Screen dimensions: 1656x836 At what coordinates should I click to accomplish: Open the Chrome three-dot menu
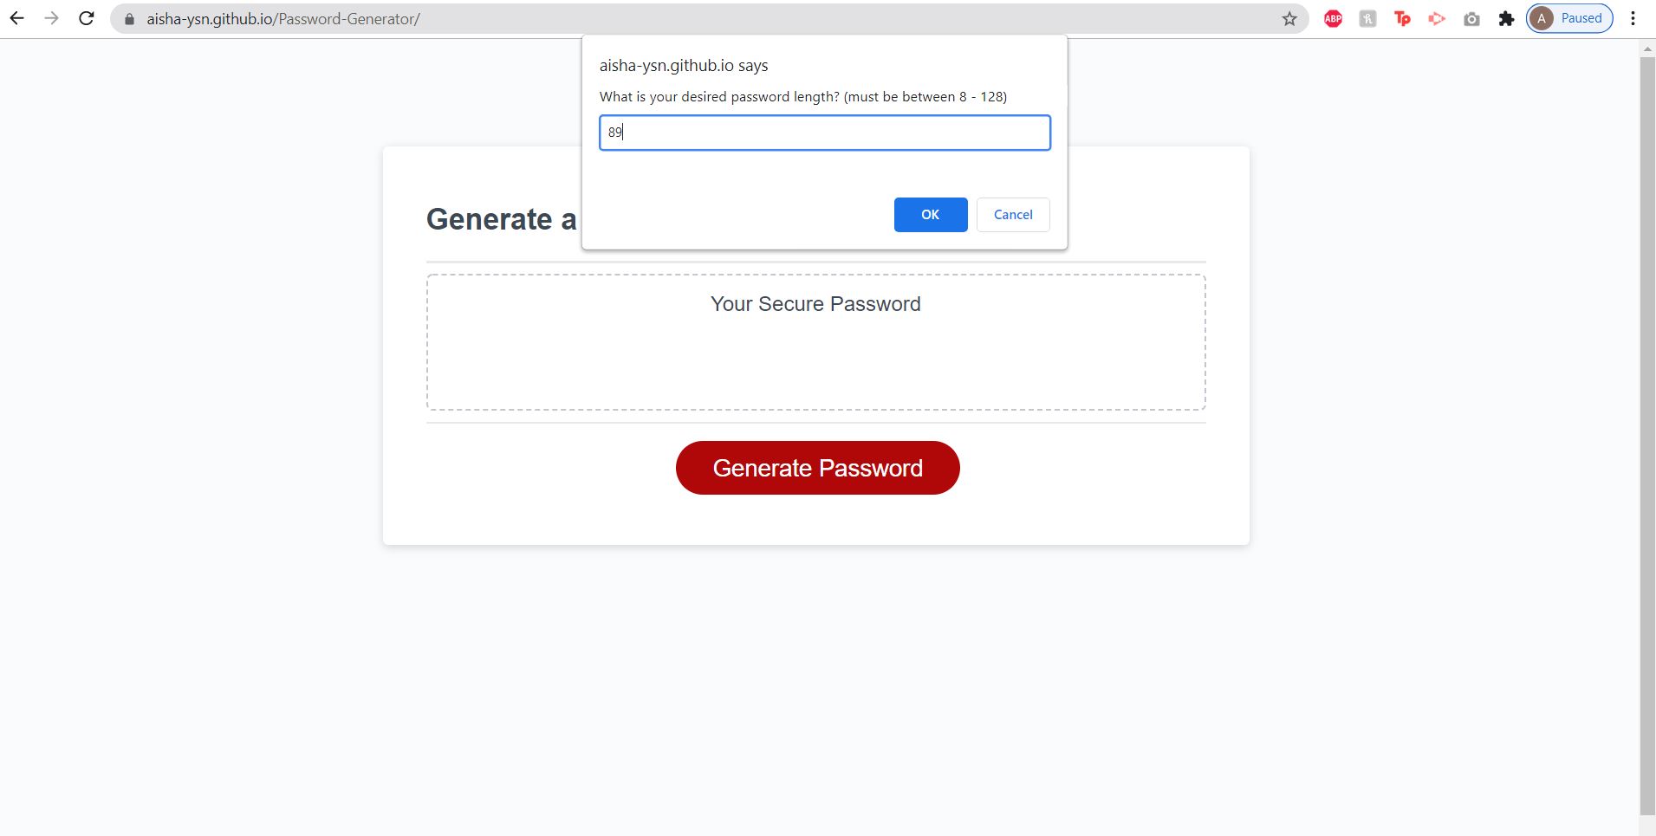coord(1633,17)
